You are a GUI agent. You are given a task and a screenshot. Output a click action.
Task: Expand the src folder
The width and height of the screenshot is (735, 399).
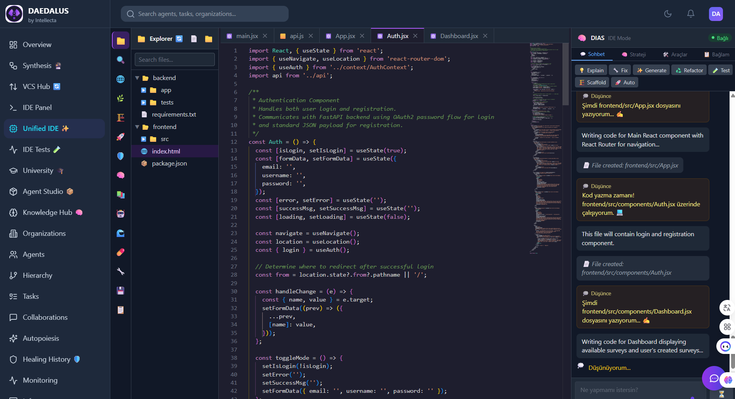point(143,139)
